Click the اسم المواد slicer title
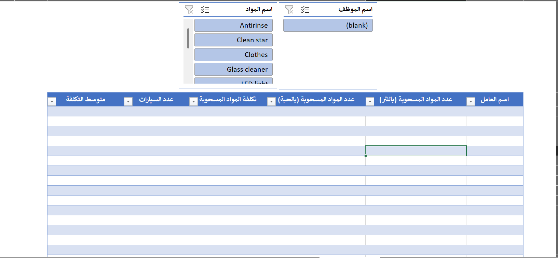The width and height of the screenshot is (558, 258). tap(259, 10)
